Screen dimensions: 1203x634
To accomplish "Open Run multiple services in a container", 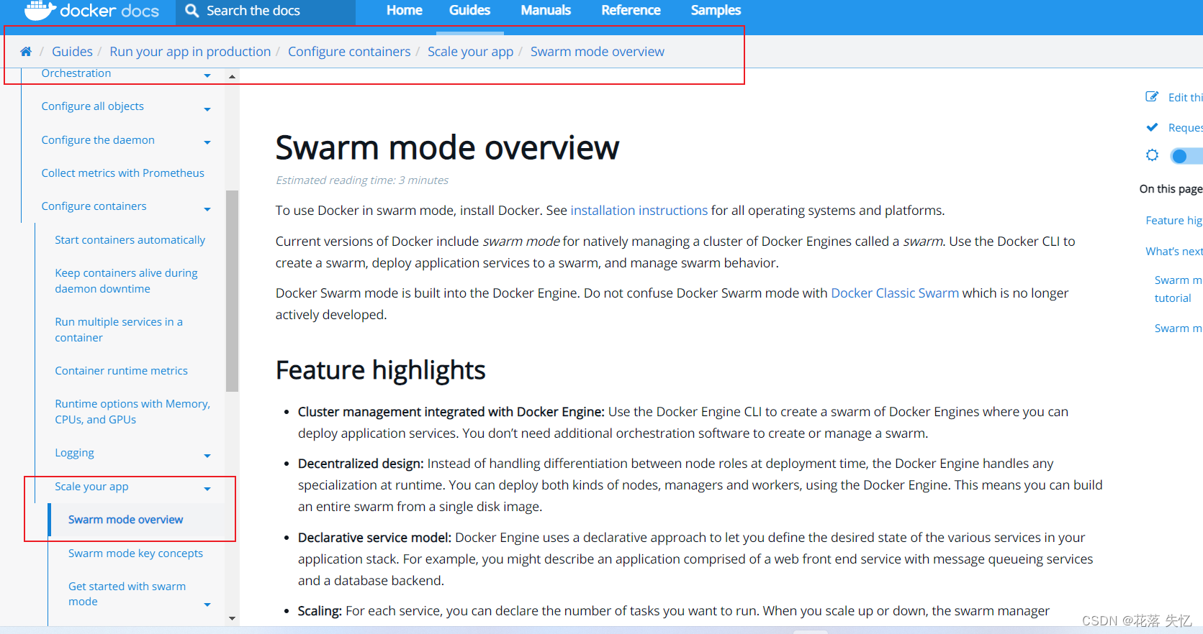I will pyautogui.click(x=119, y=330).
